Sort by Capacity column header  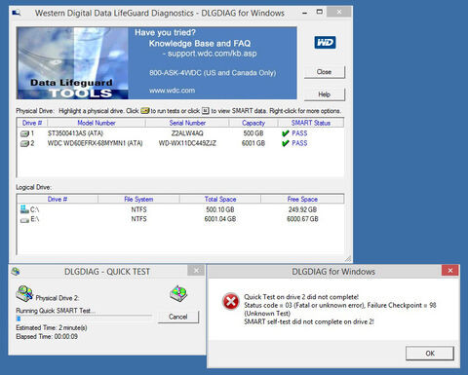253,123
